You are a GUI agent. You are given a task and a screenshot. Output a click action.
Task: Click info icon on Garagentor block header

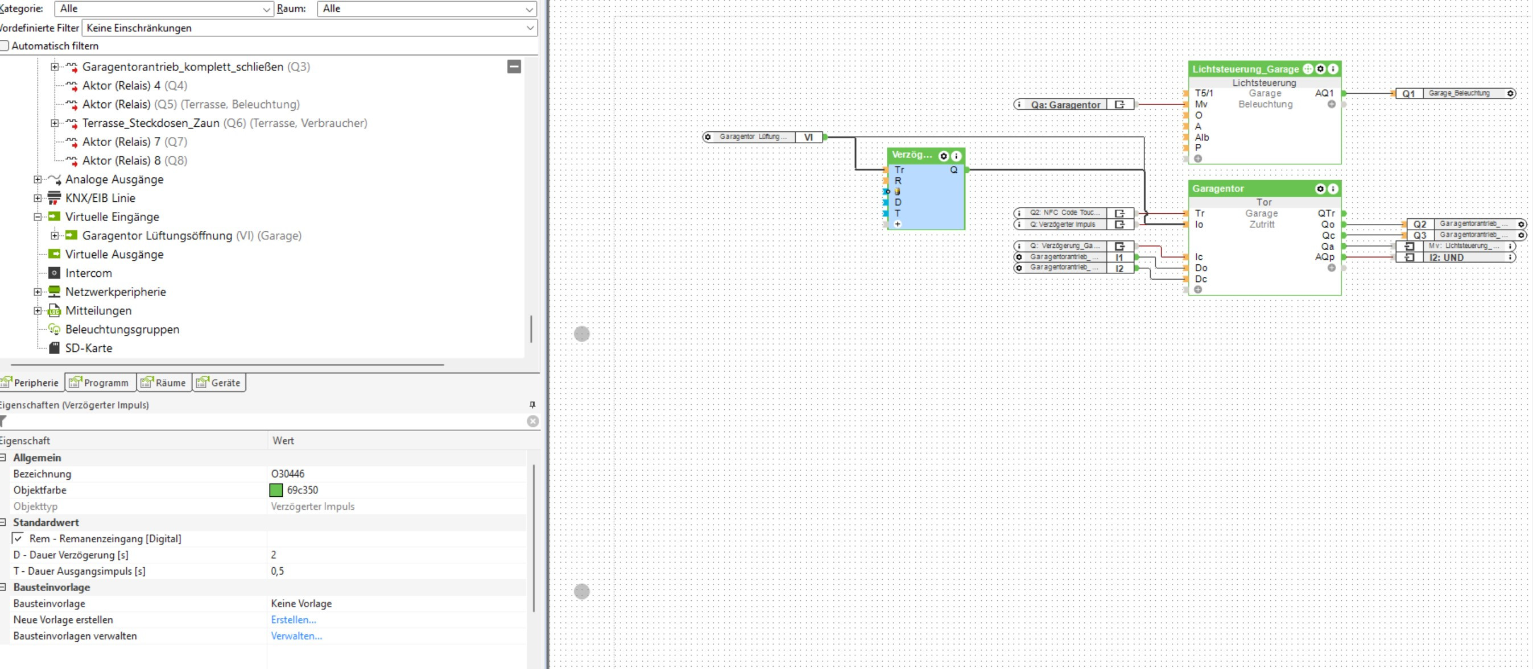pos(1333,189)
